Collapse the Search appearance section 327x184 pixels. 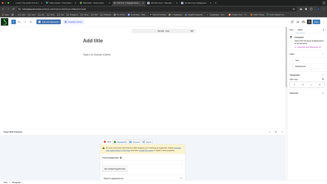(181, 178)
